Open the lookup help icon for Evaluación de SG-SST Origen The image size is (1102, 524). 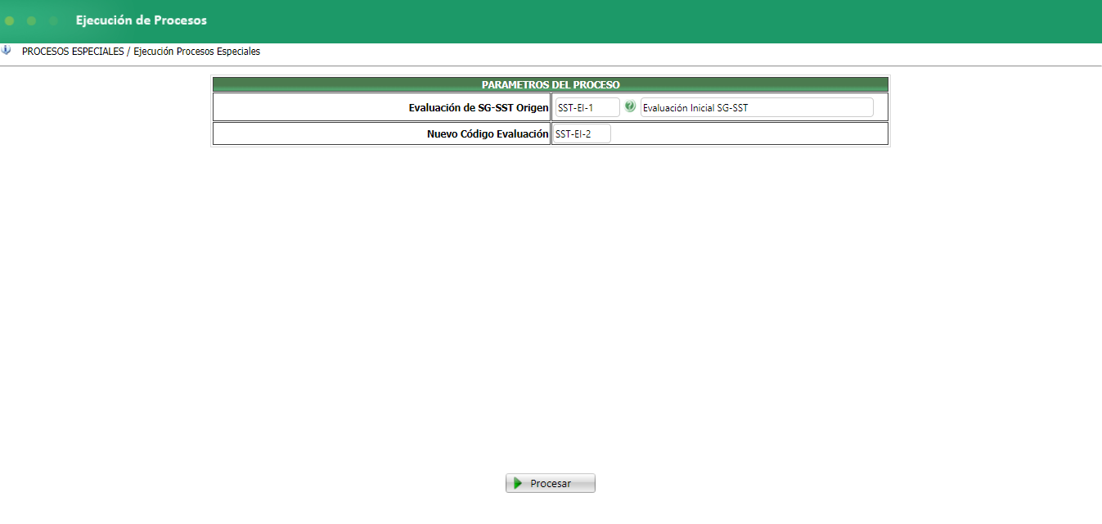click(629, 105)
